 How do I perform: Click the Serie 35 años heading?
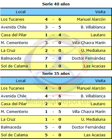tap(56, 74)
